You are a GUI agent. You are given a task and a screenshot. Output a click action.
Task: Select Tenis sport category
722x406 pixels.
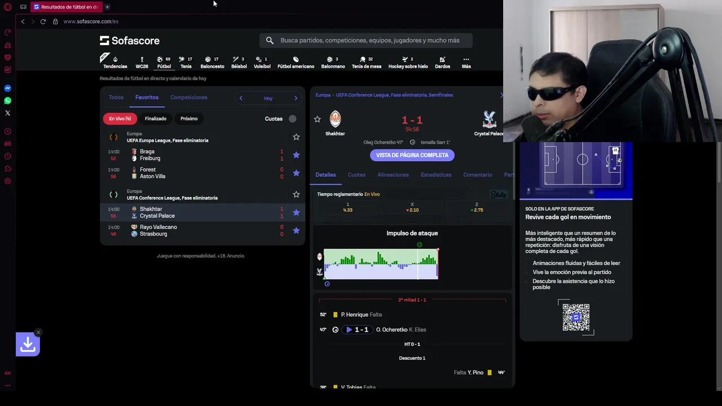point(186,63)
